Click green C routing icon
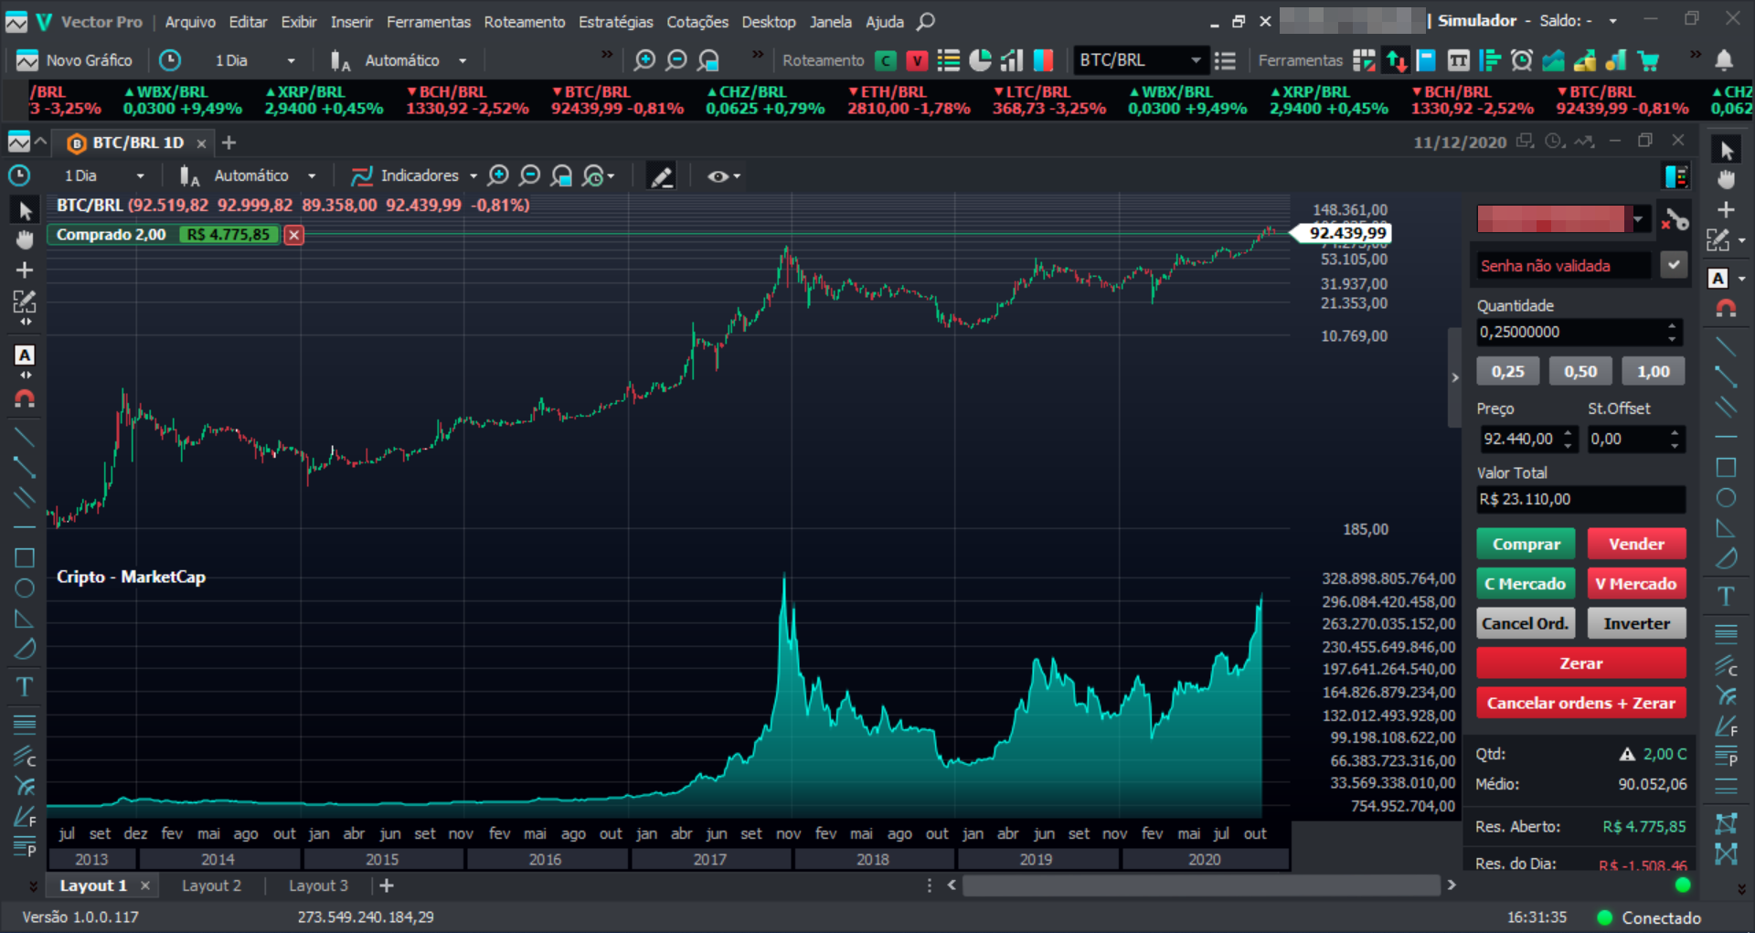Screen dimensions: 1755x933 click(885, 60)
